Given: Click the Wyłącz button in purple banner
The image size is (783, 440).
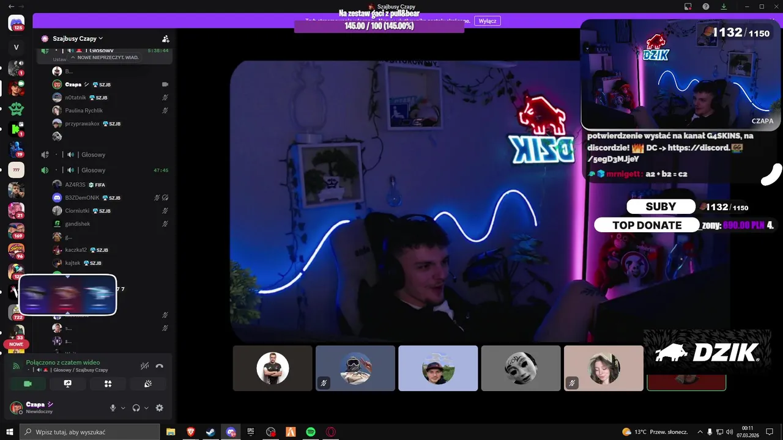Looking at the screenshot, I should [x=488, y=21].
